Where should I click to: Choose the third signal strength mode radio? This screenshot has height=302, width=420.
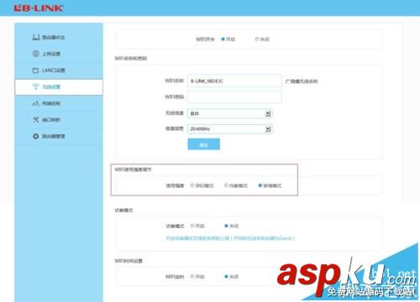pos(260,185)
